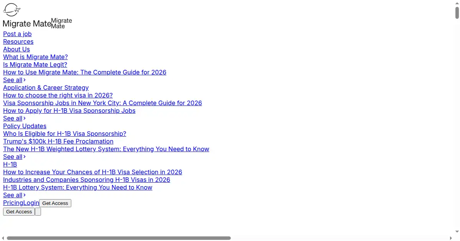Open Application & Career Strategy category

[x=46, y=87]
